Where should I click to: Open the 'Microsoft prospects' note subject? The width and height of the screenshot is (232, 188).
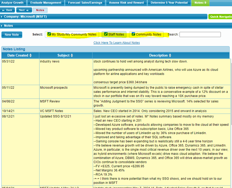pyautogui.click(x=54, y=88)
